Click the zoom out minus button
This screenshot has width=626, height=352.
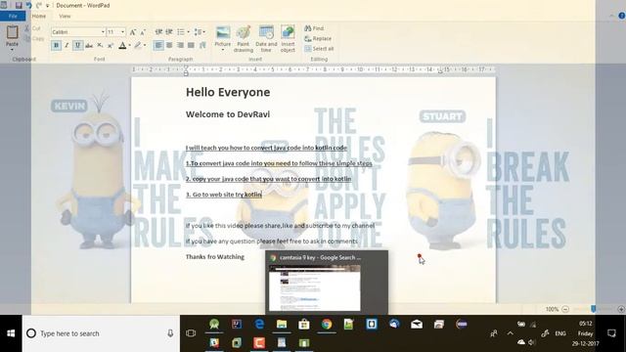(x=565, y=309)
